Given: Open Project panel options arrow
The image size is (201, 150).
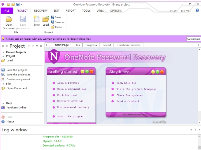Looking at the screenshot, I should (33, 46).
